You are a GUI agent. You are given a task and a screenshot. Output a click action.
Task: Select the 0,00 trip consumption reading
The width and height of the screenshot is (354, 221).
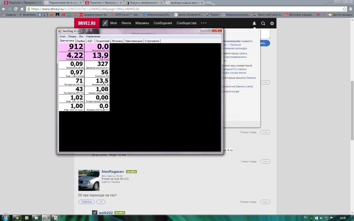[97, 99]
